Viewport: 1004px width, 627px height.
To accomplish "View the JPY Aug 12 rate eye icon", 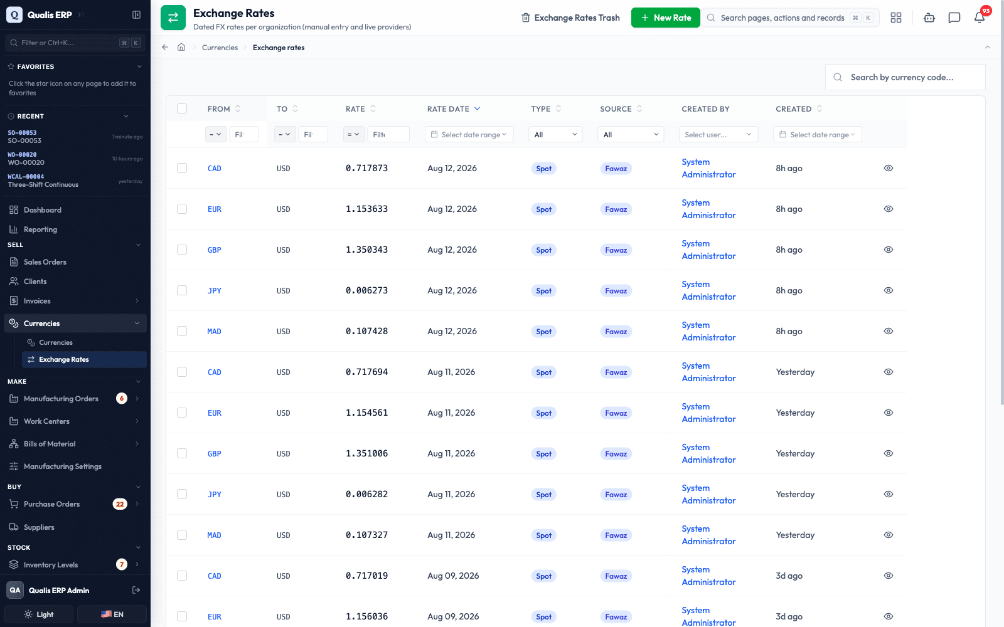I will pyautogui.click(x=889, y=290).
